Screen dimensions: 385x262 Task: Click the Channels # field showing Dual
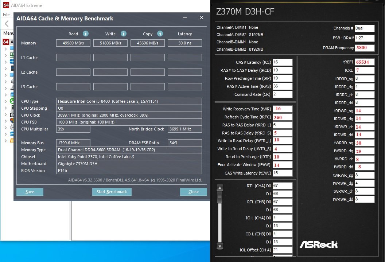(x=365, y=28)
